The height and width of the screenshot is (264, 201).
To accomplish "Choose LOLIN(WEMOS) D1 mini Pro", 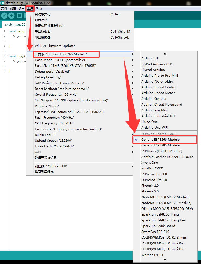I will pyautogui.click(x=165, y=243).
